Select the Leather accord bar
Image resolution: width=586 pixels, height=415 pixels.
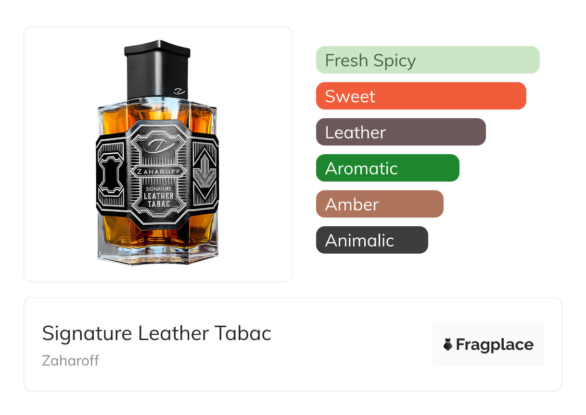[401, 132]
